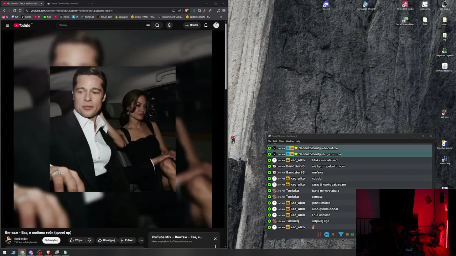Image resolution: width=456 pixels, height=256 pixels.
Task: Pause the Social Stream chat with the pause icon
Action: (320, 234)
